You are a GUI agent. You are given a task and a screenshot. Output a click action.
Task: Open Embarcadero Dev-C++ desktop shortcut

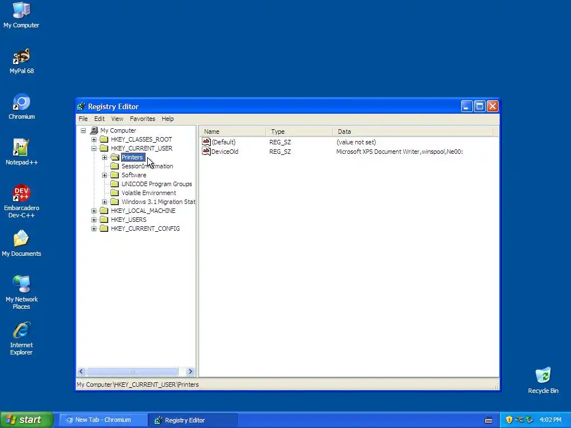(22, 202)
